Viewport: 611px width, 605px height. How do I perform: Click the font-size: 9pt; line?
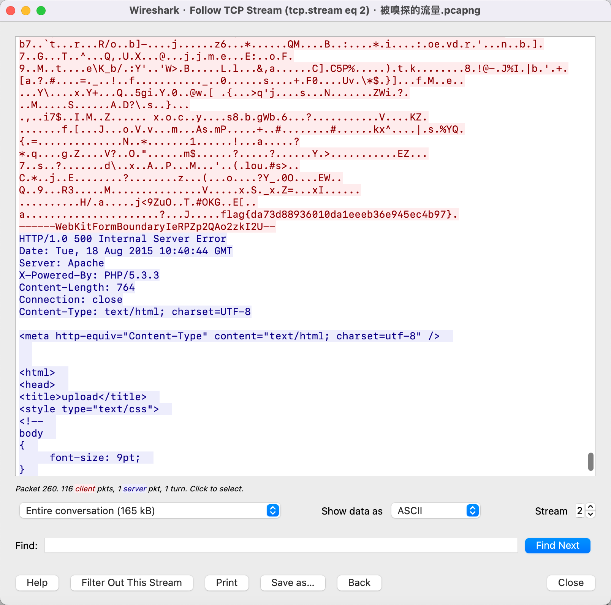(95, 458)
